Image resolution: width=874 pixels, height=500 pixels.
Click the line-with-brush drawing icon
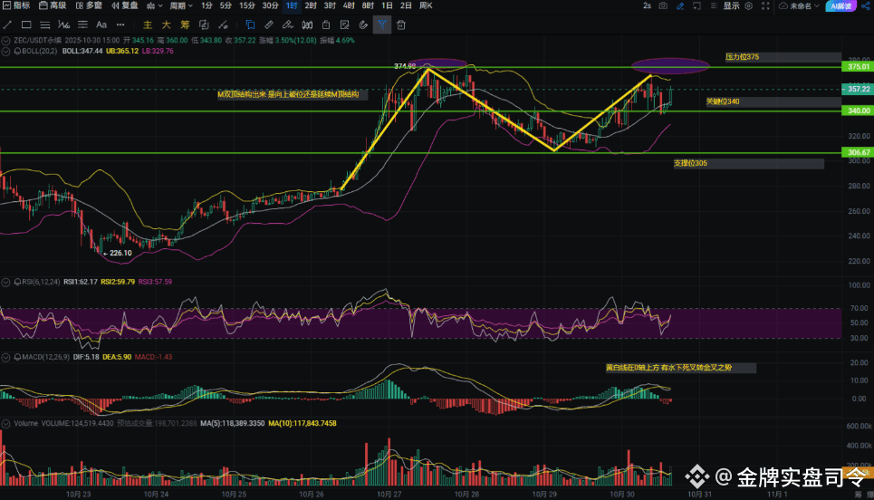click(x=223, y=25)
